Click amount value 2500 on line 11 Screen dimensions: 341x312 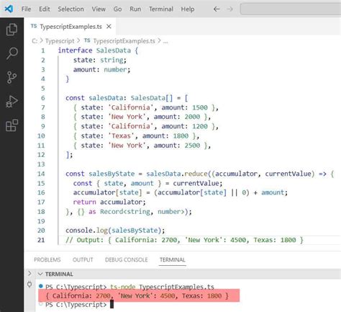pos(192,146)
